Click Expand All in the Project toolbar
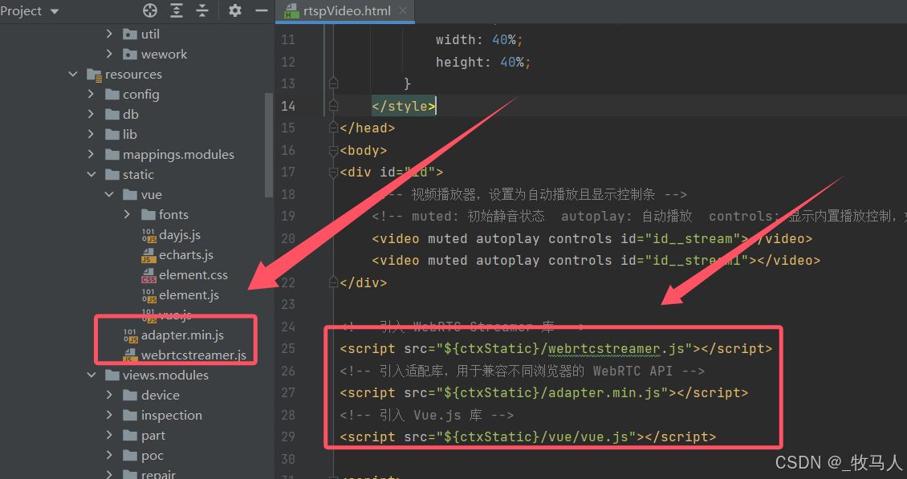This screenshot has width=907, height=479. pos(177,11)
